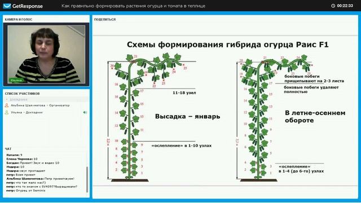
Task: Click Альбина Шаяхметова's chat reply to Петр
Action: pyautogui.click(x=40, y=179)
